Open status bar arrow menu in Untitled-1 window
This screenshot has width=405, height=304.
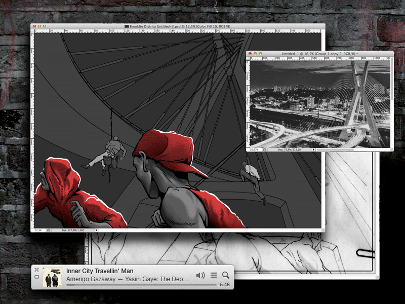point(313,149)
